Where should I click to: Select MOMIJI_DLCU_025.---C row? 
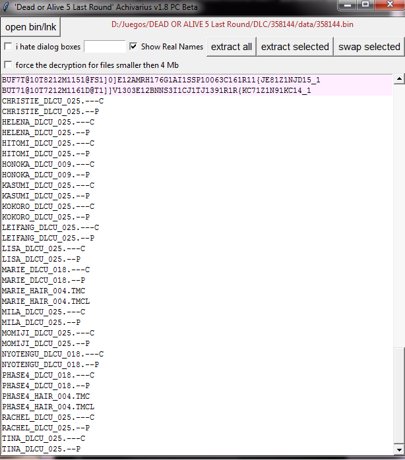point(197,333)
